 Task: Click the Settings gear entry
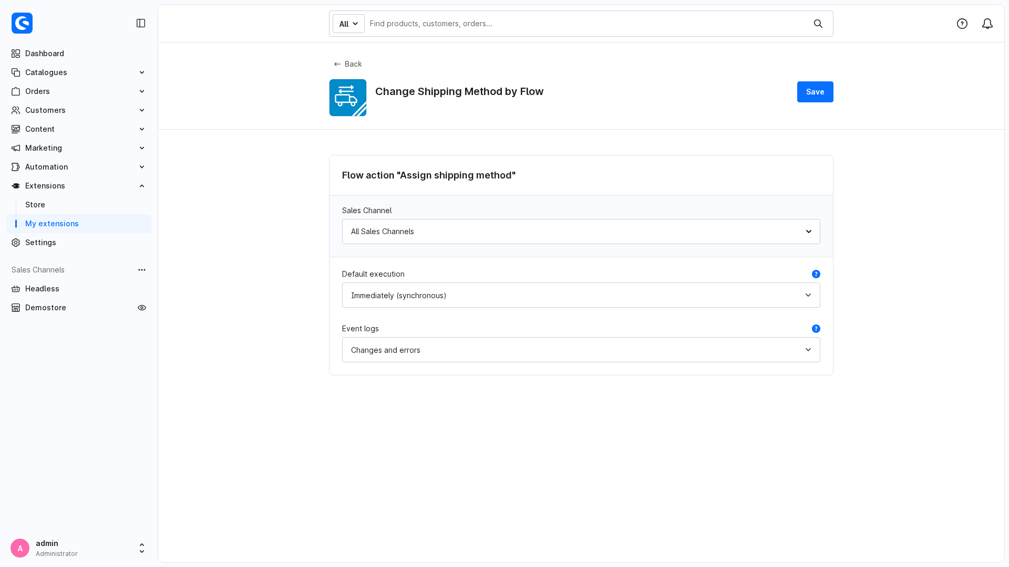[79, 243]
